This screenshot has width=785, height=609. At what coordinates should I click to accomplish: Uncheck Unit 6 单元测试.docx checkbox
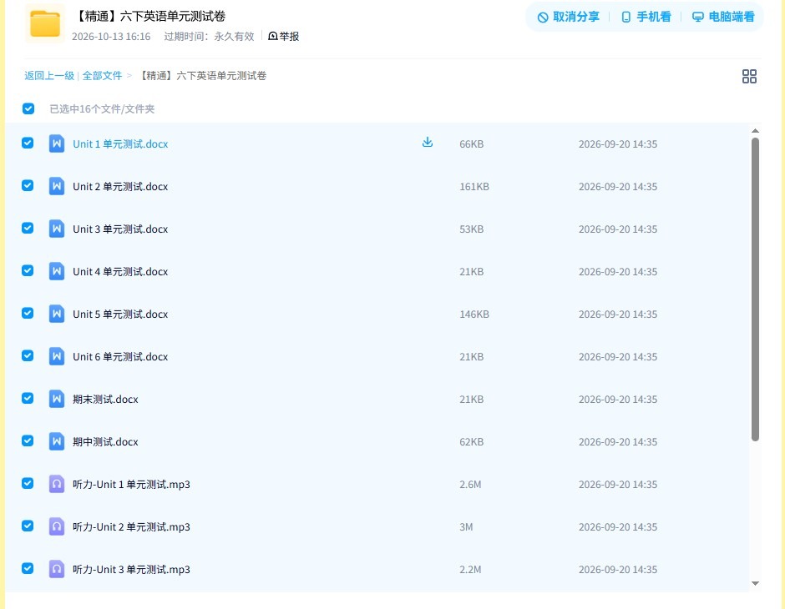coord(28,355)
